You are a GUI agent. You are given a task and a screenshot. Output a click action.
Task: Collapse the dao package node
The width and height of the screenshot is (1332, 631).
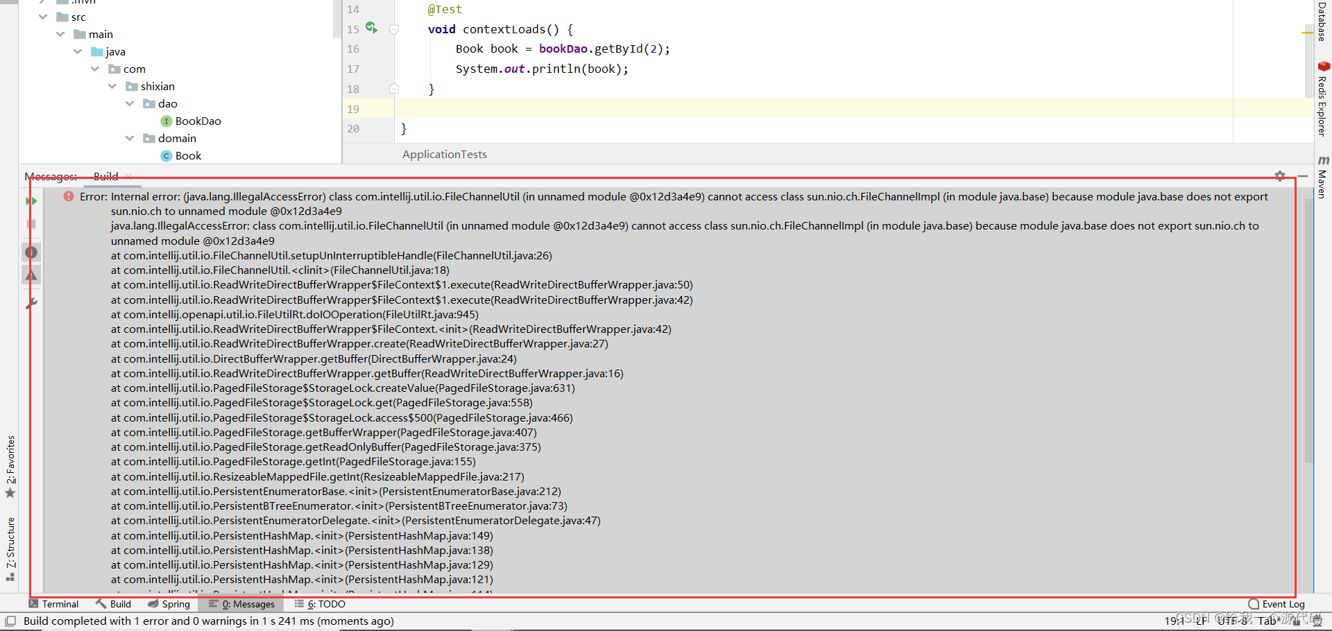coord(130,103)
